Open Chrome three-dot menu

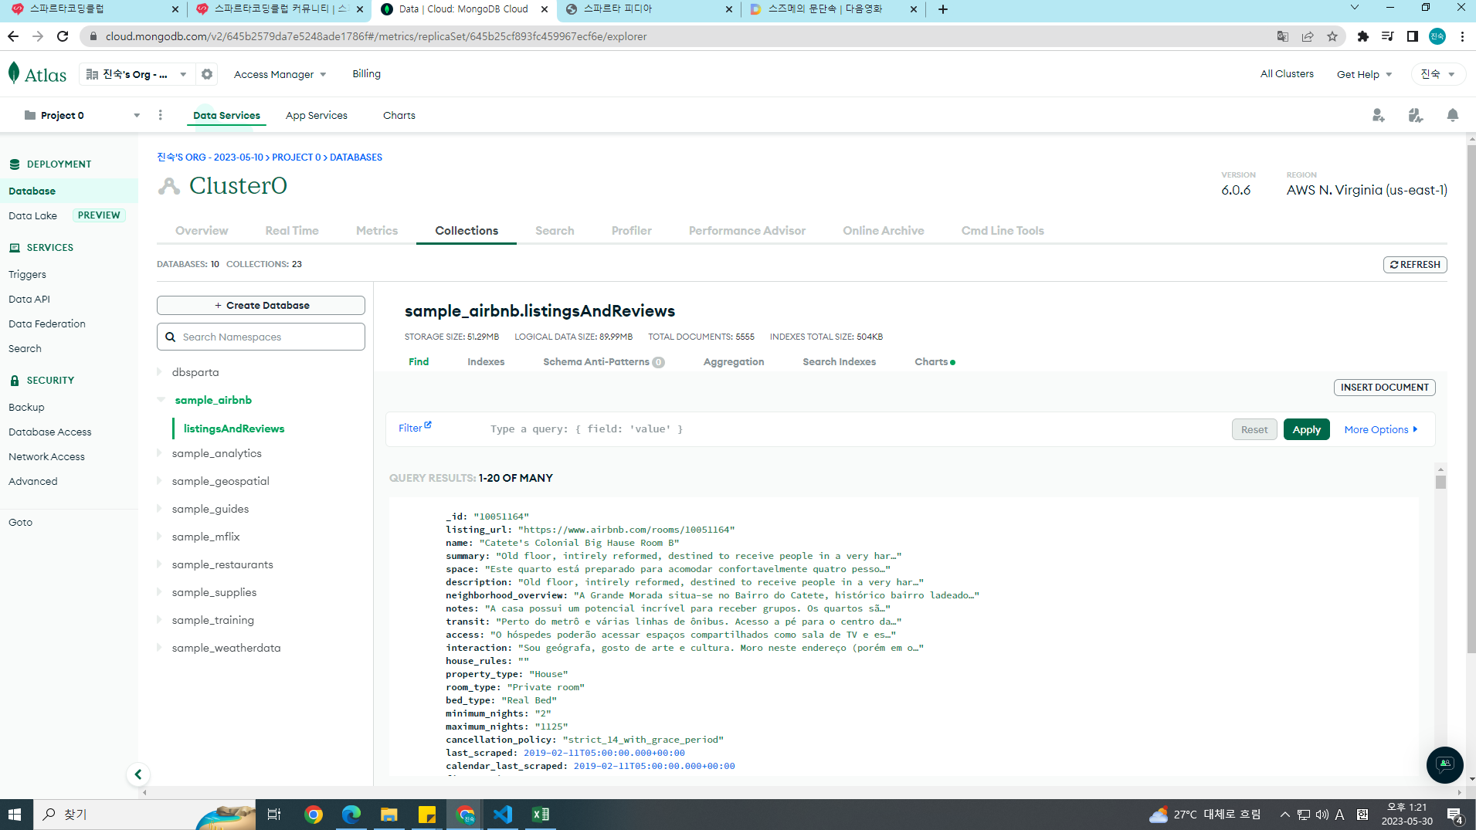point(1462,36)
